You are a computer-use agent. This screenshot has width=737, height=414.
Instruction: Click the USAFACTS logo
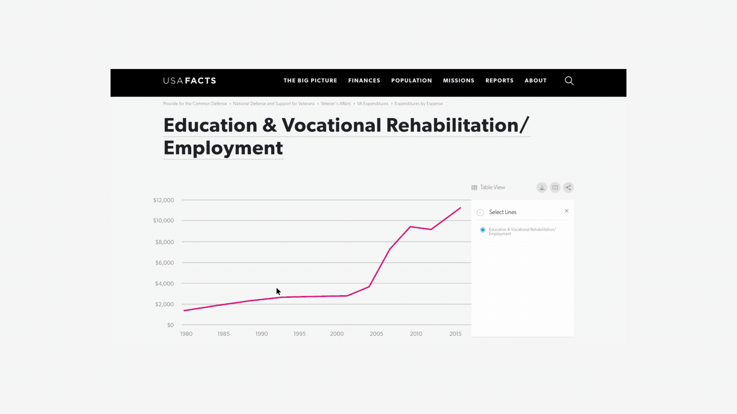pyautogui.click(x=190, y=80)
